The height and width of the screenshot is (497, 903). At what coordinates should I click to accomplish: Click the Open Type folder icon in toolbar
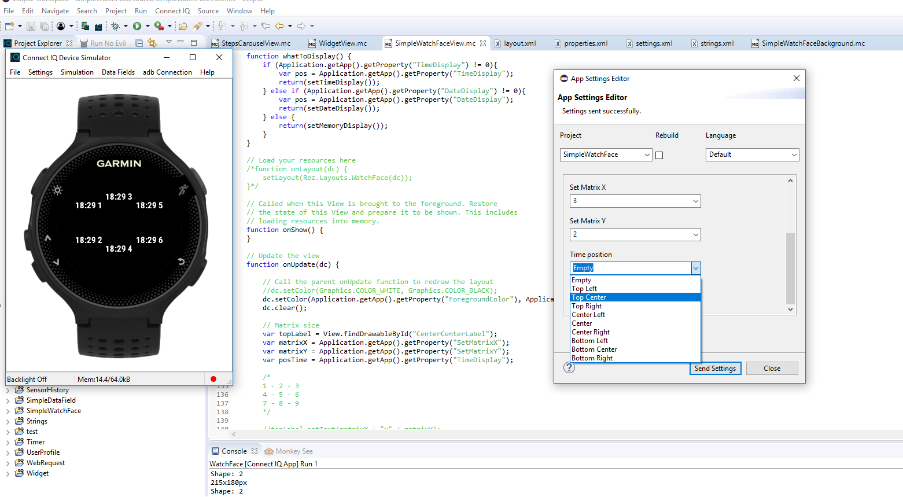183,26
